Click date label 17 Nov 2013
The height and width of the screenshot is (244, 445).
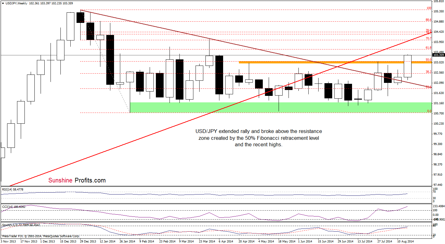[29, 241]
